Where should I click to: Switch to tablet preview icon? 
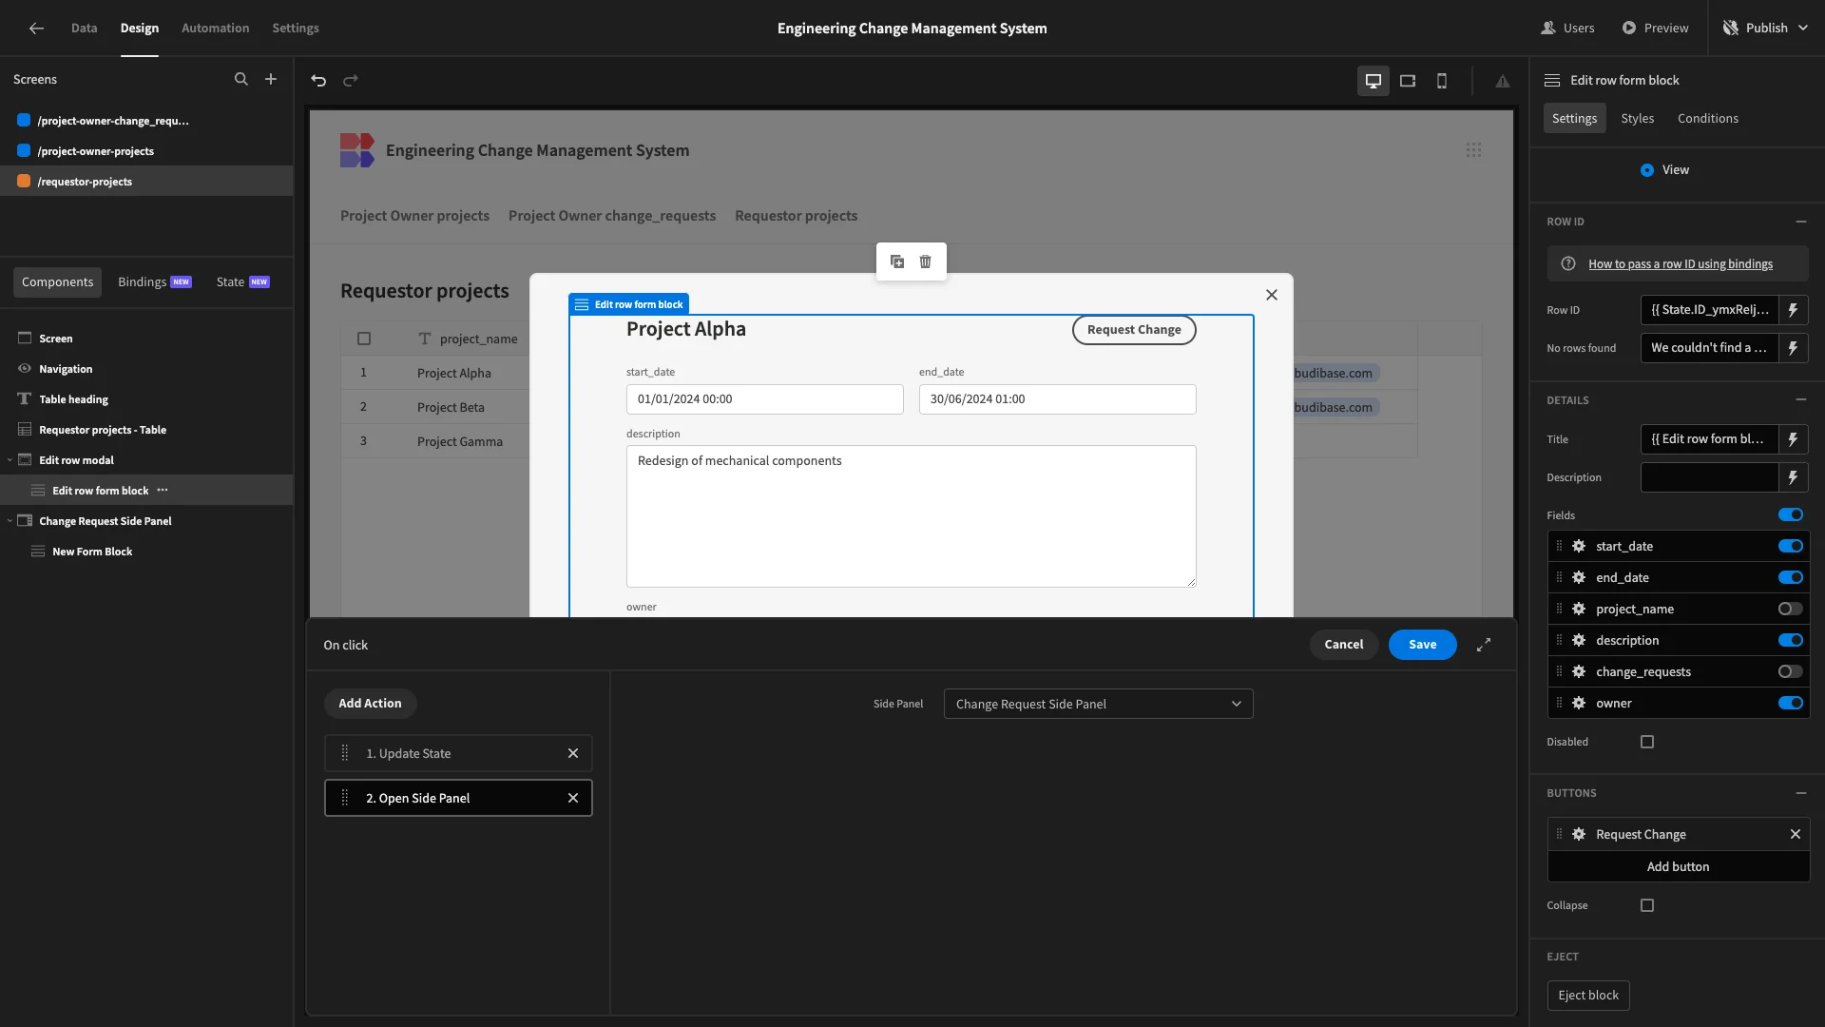tap(1408, 81)
